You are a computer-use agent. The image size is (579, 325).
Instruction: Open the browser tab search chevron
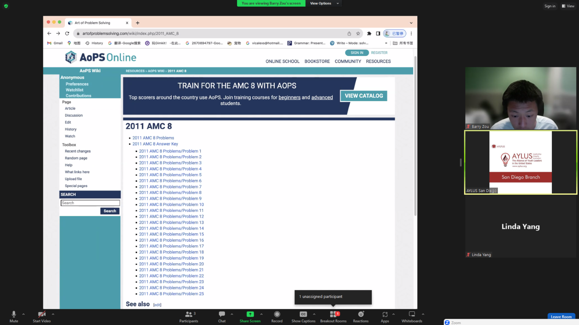411,23
